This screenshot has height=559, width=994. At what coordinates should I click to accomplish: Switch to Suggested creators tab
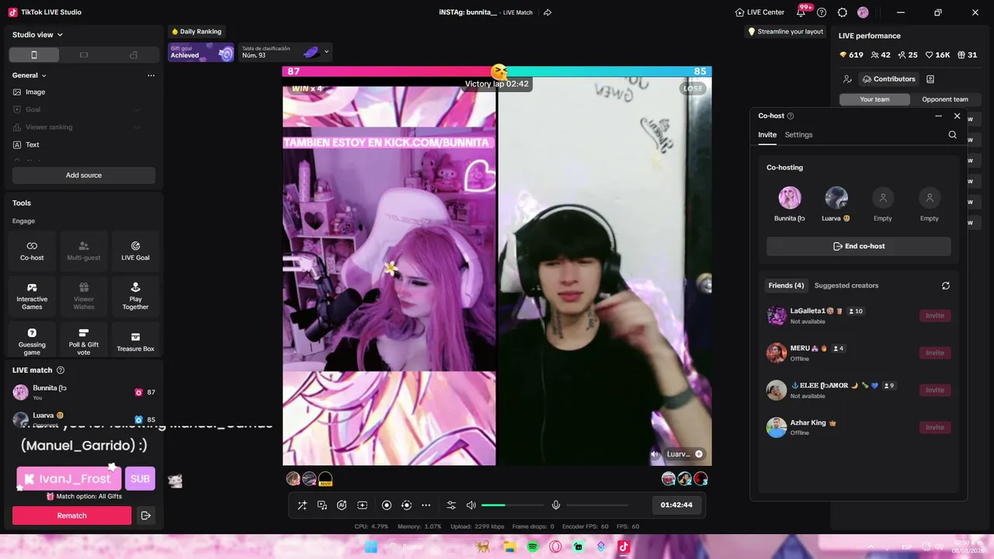[846, 286]
